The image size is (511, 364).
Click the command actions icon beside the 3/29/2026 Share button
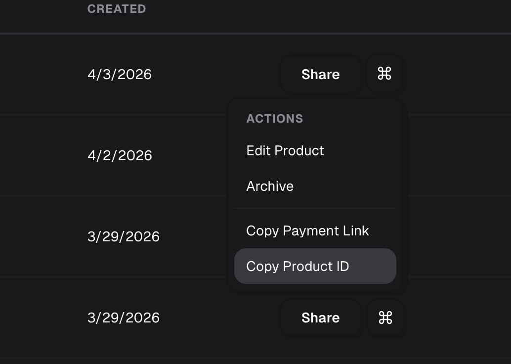(385, 318)
